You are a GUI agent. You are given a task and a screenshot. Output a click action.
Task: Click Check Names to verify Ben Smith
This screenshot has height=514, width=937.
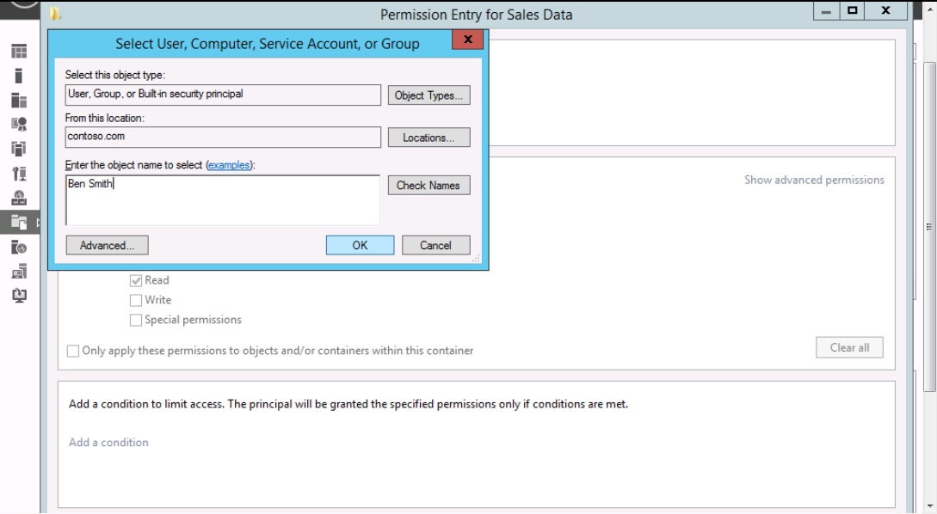pyautogui.click(x=429, y=185)
